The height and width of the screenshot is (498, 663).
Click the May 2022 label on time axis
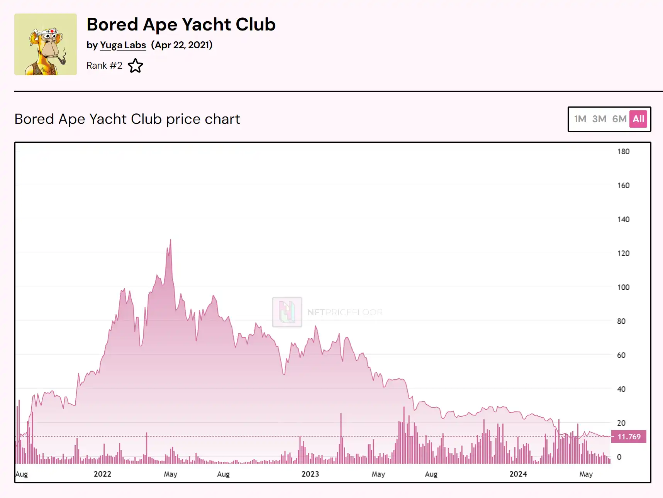(x=170, y=474)
